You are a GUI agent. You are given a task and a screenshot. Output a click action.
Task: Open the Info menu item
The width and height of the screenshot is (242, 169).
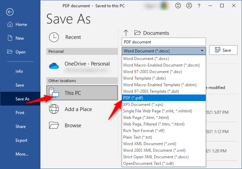click(x=19, y=71)
